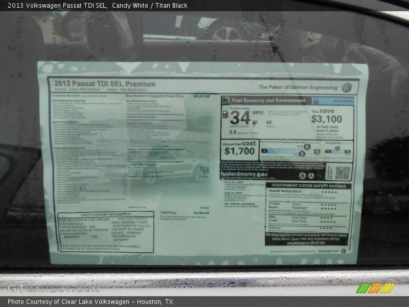The height and width of the screenshot is (307, 409).
Task: Click the colored stripes logo at bottom right
Action: [375, 288]
